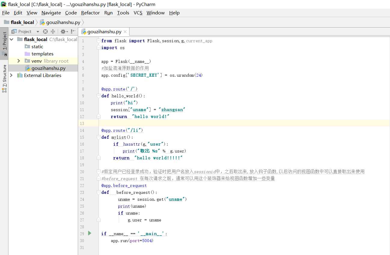Open the Project view dropdown arrow
The height and width of the screenshot is (255, 390).
pyautogui.click(x=38, y=31)
